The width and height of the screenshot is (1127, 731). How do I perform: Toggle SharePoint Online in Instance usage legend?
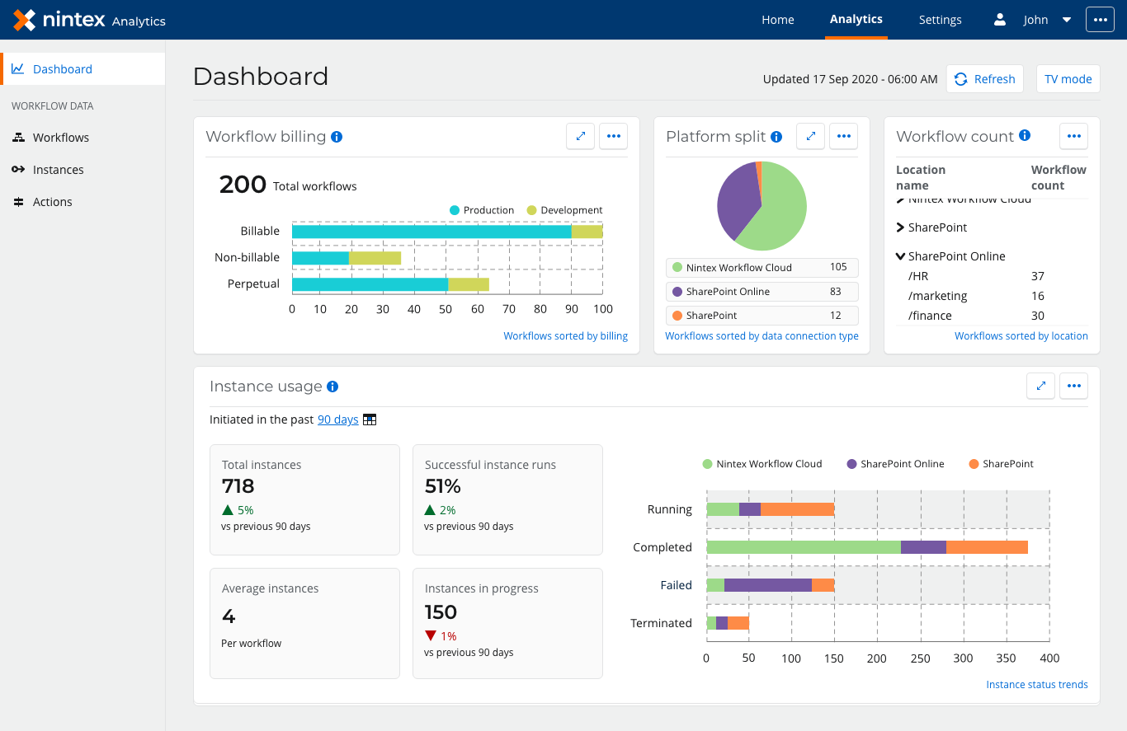click(x=895, y=464)
